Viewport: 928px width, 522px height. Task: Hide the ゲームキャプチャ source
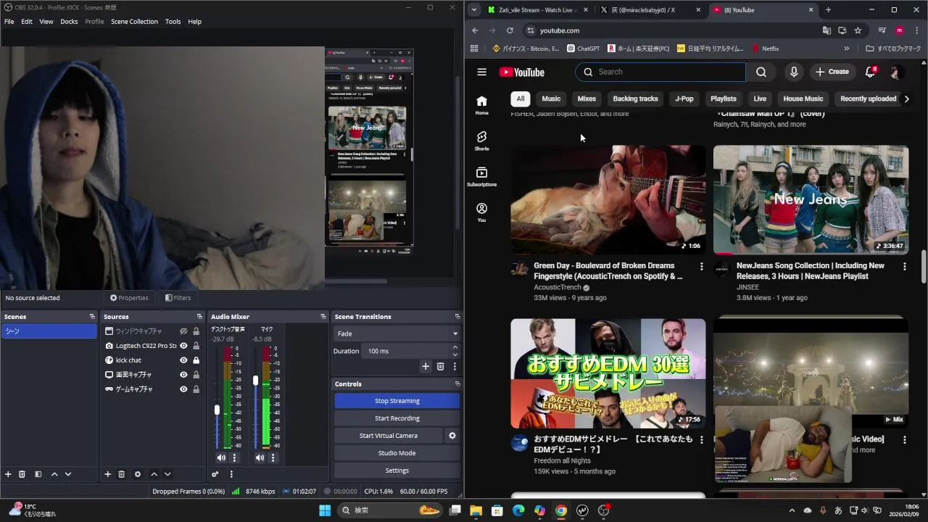tap(183, 389)
